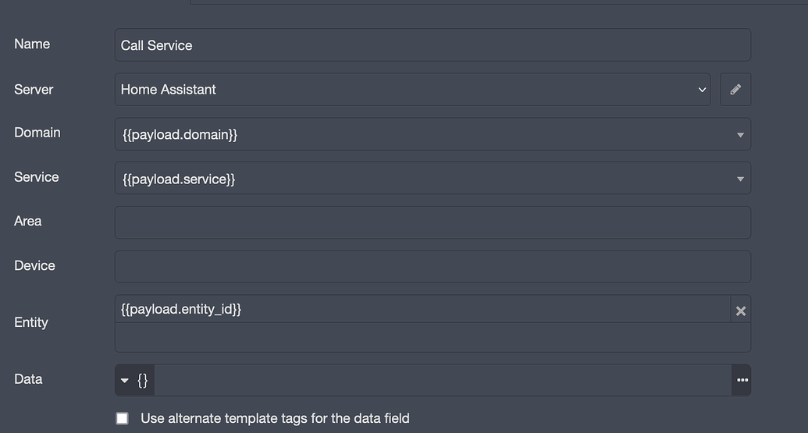Change Data field type via JSON braces selector
808x433 pixels.
click(134, 380)
